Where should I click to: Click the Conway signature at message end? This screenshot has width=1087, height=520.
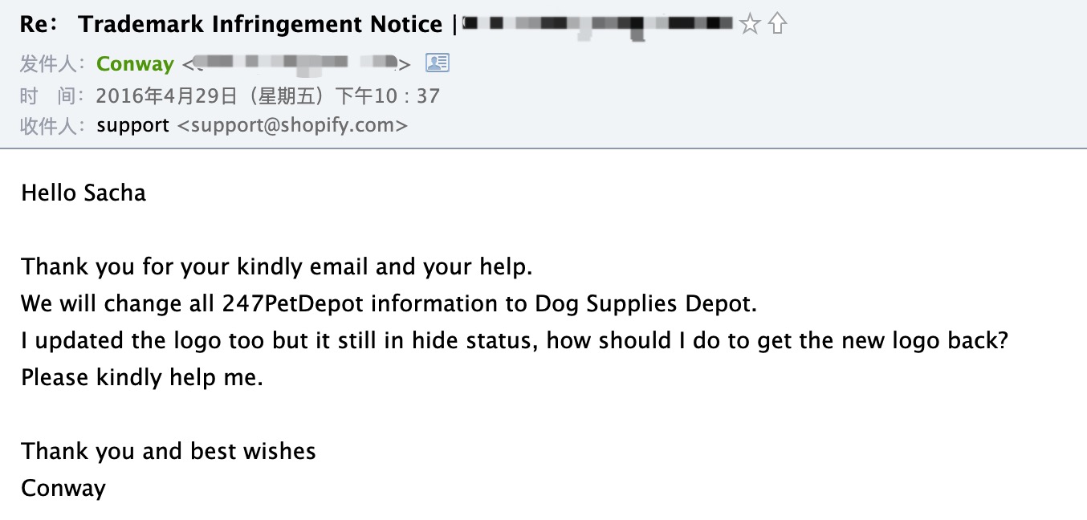(63, 488)
